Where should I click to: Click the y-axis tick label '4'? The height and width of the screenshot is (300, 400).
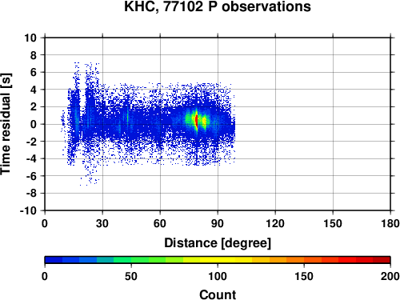point(33,90)
